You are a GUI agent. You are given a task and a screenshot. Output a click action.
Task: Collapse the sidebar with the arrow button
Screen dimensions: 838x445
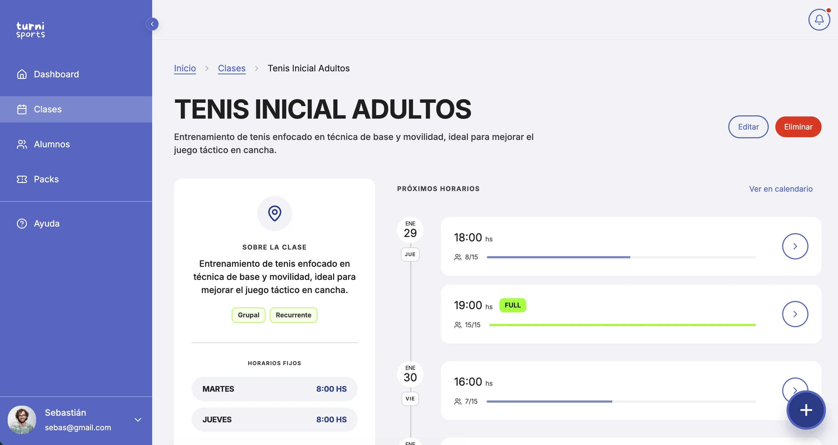[x=152, y=24]
